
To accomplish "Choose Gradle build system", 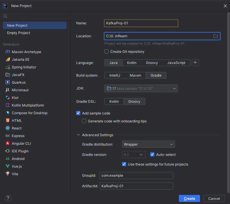I will (x=156, y=75).
